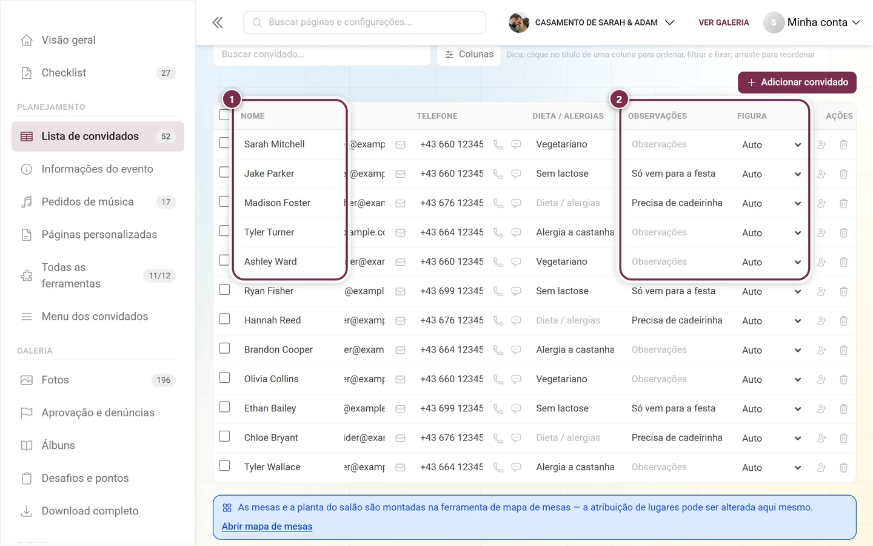Focus the Buscar convidado search box
873x546 pixels.
[322, 55]
